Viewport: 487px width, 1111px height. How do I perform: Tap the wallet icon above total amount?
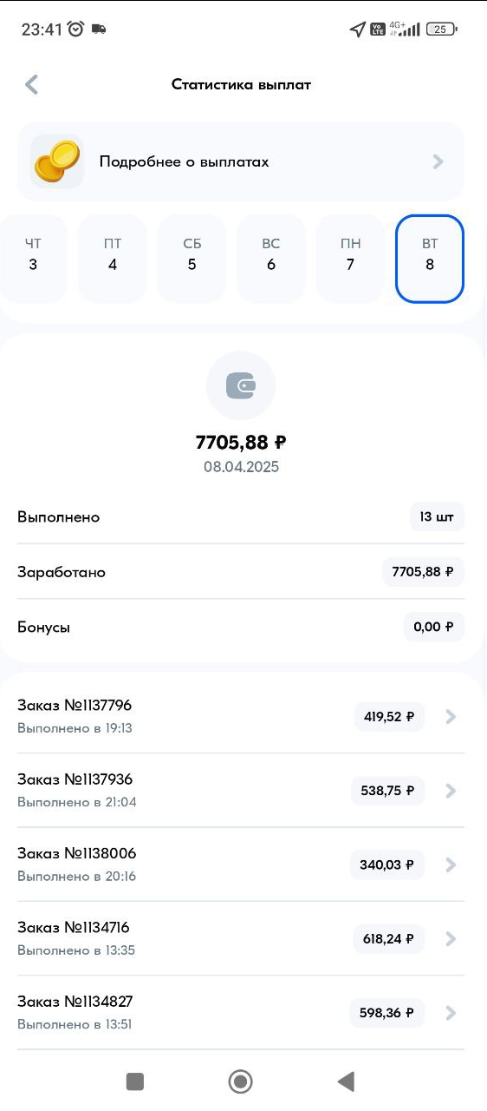241,387
